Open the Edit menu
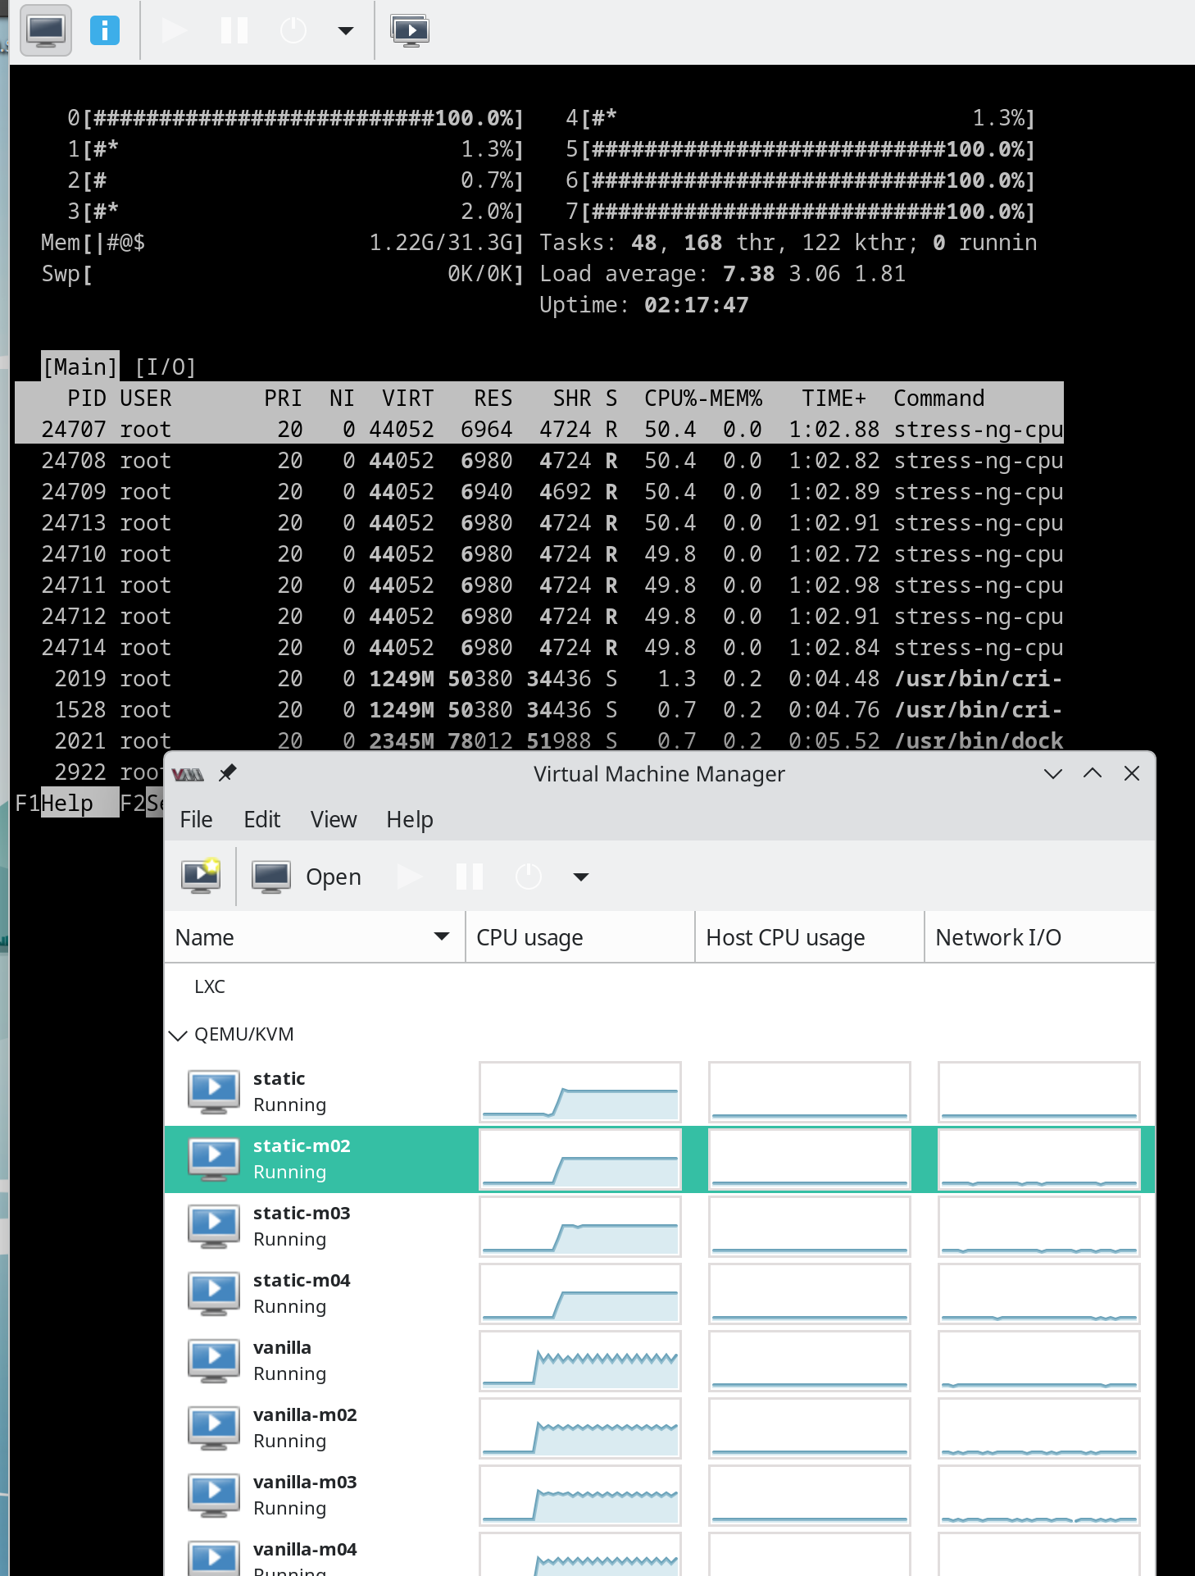The width and height of the screenshot is (1195, 1576). [262, 819]
